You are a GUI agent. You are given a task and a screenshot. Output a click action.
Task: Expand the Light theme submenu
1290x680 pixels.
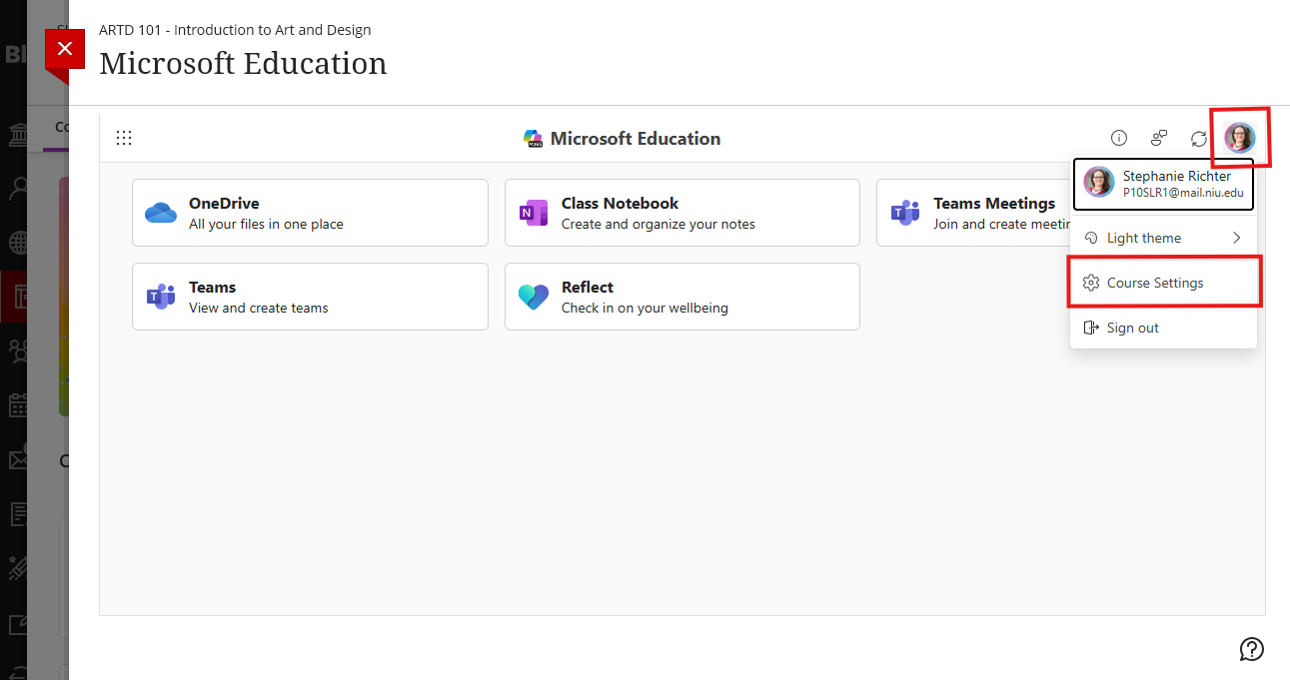point(1163,238)
